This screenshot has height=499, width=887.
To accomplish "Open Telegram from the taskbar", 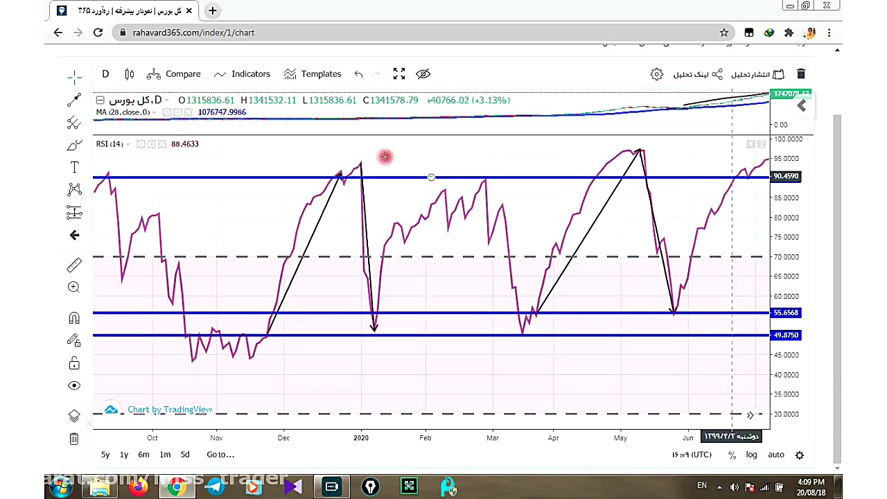I will coord(216,487).
